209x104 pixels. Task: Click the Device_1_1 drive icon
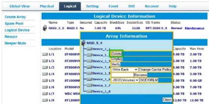pyautogui.click(x=89, y=49)
